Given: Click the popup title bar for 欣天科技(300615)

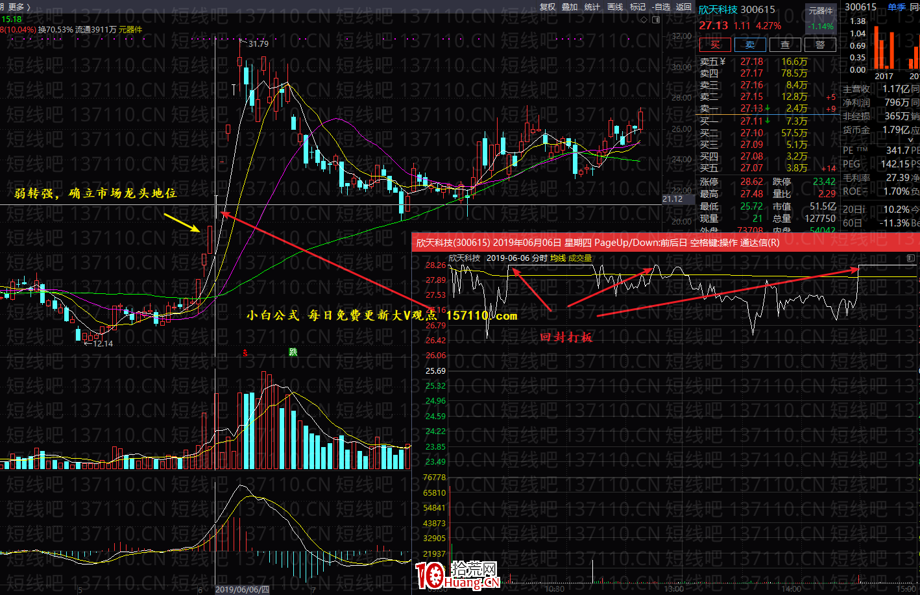Looking at the screenshot, I should 666,243.
